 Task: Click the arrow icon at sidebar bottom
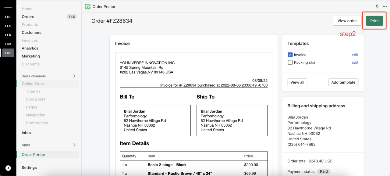pos(8,168)
